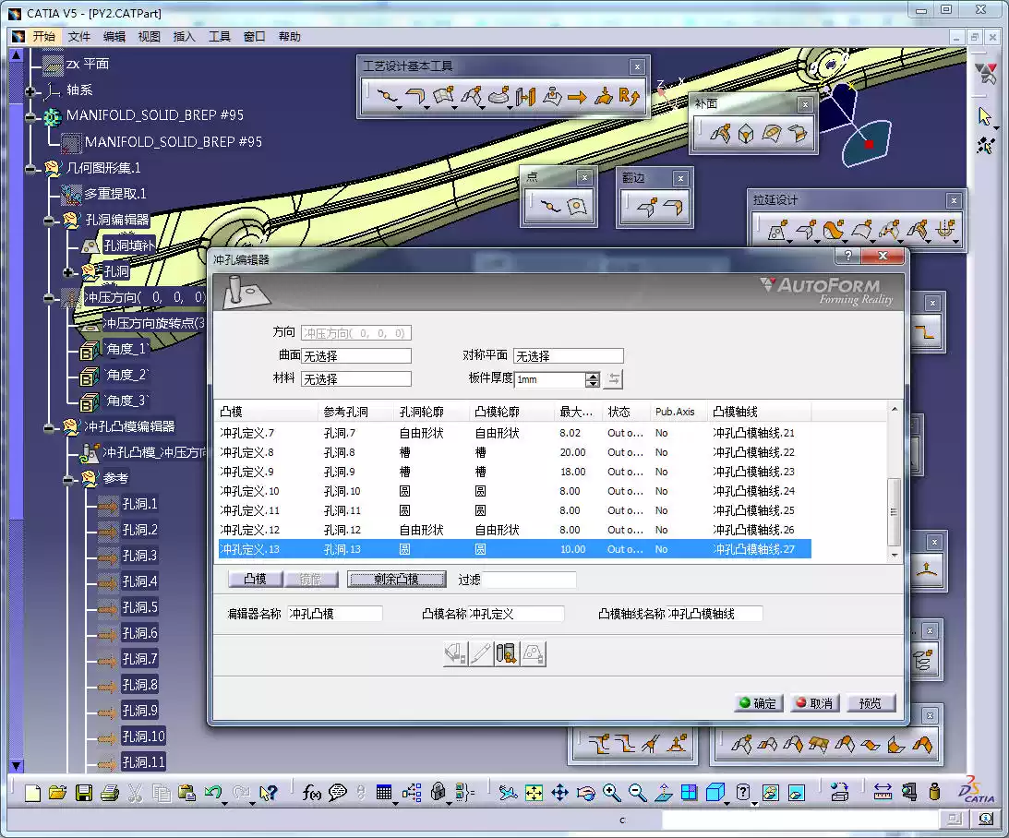This screenshot has height=838, width=1009.
Task: Toggle the 剩余凸模 filter button
Action: point(397,579)
